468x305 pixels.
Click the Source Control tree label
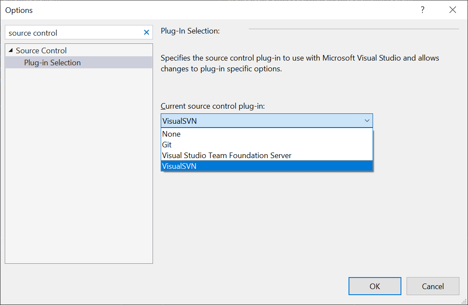pos(41,50)
